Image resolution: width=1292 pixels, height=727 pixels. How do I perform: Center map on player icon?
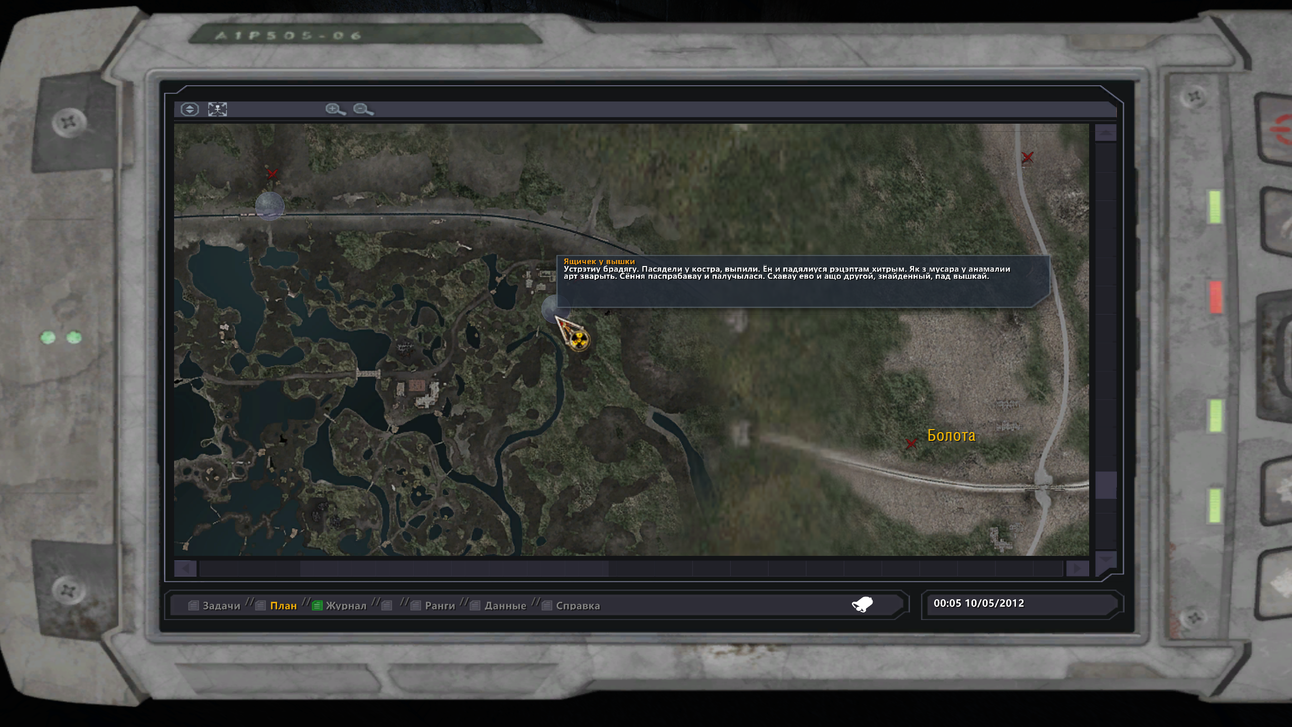click(218, 109)
